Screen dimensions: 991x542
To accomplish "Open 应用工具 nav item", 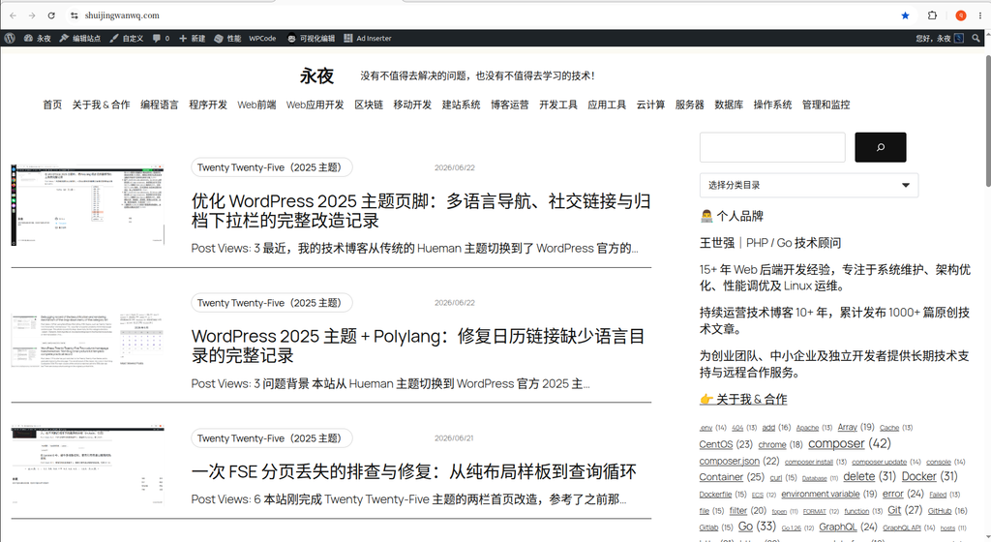I will (x=607, y=105).
